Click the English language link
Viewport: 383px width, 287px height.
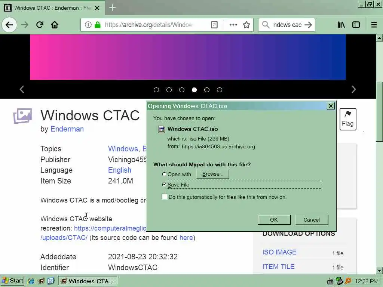coord(120,170)
